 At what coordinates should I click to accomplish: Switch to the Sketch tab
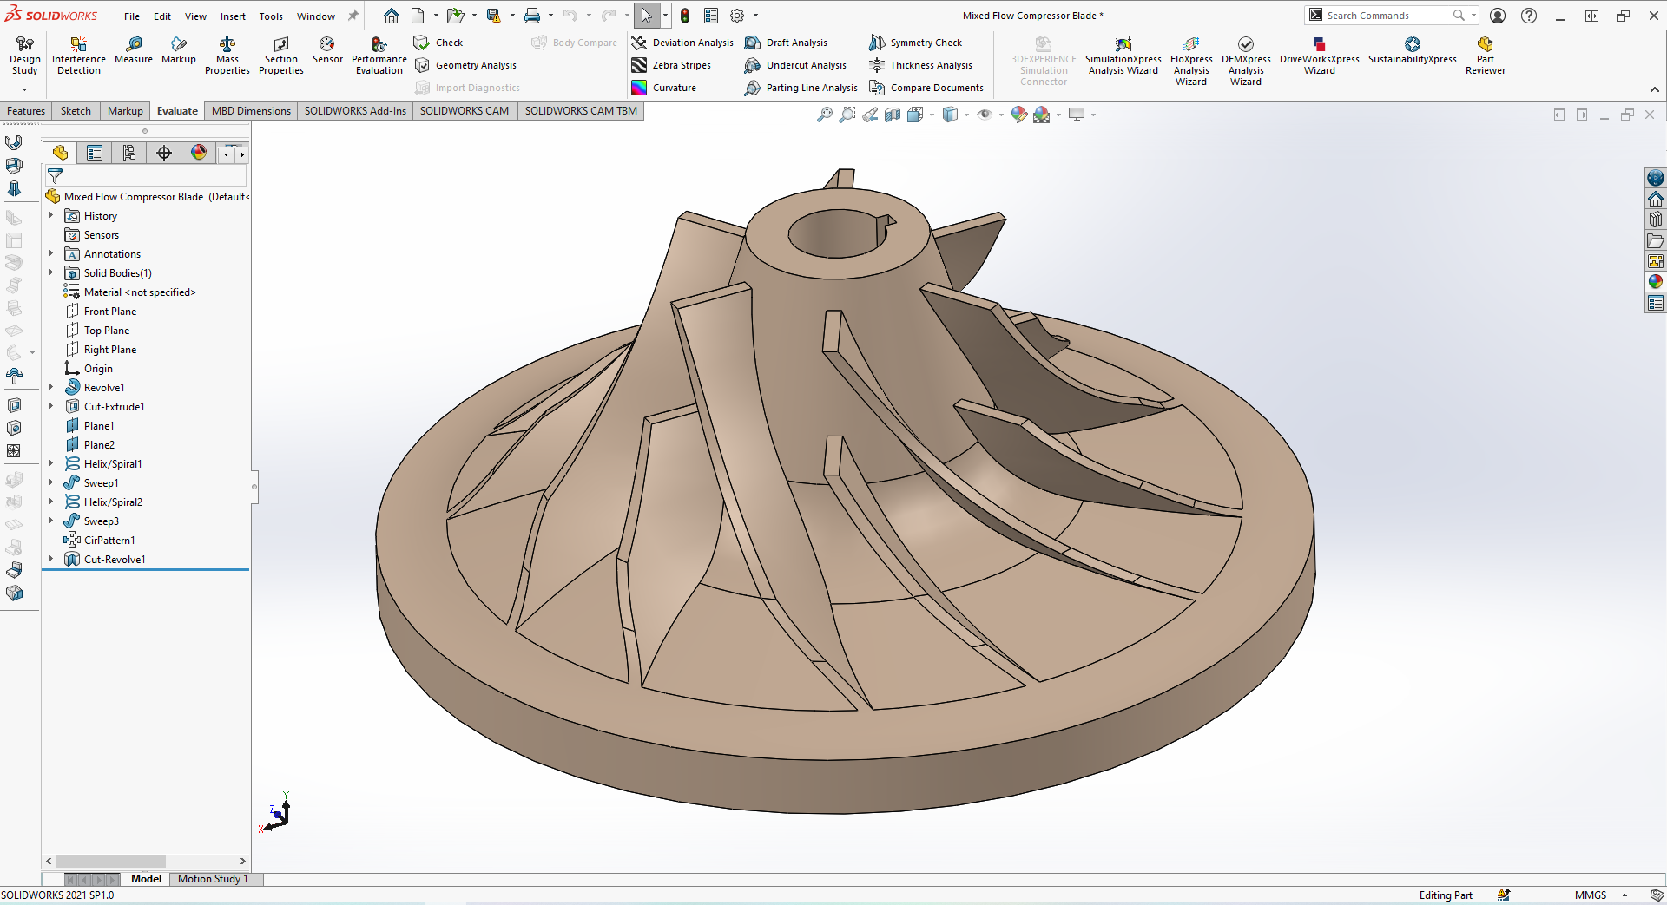coord(76,111)
